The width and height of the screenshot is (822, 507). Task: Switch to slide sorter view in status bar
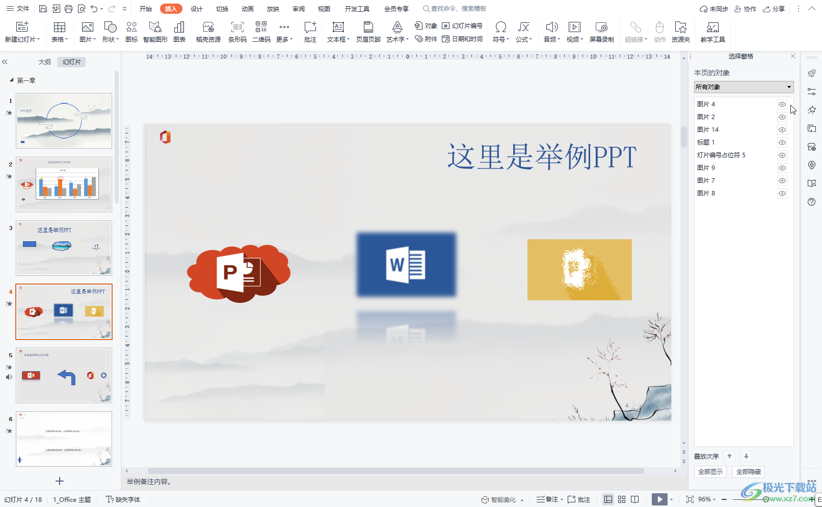(622, 499)
